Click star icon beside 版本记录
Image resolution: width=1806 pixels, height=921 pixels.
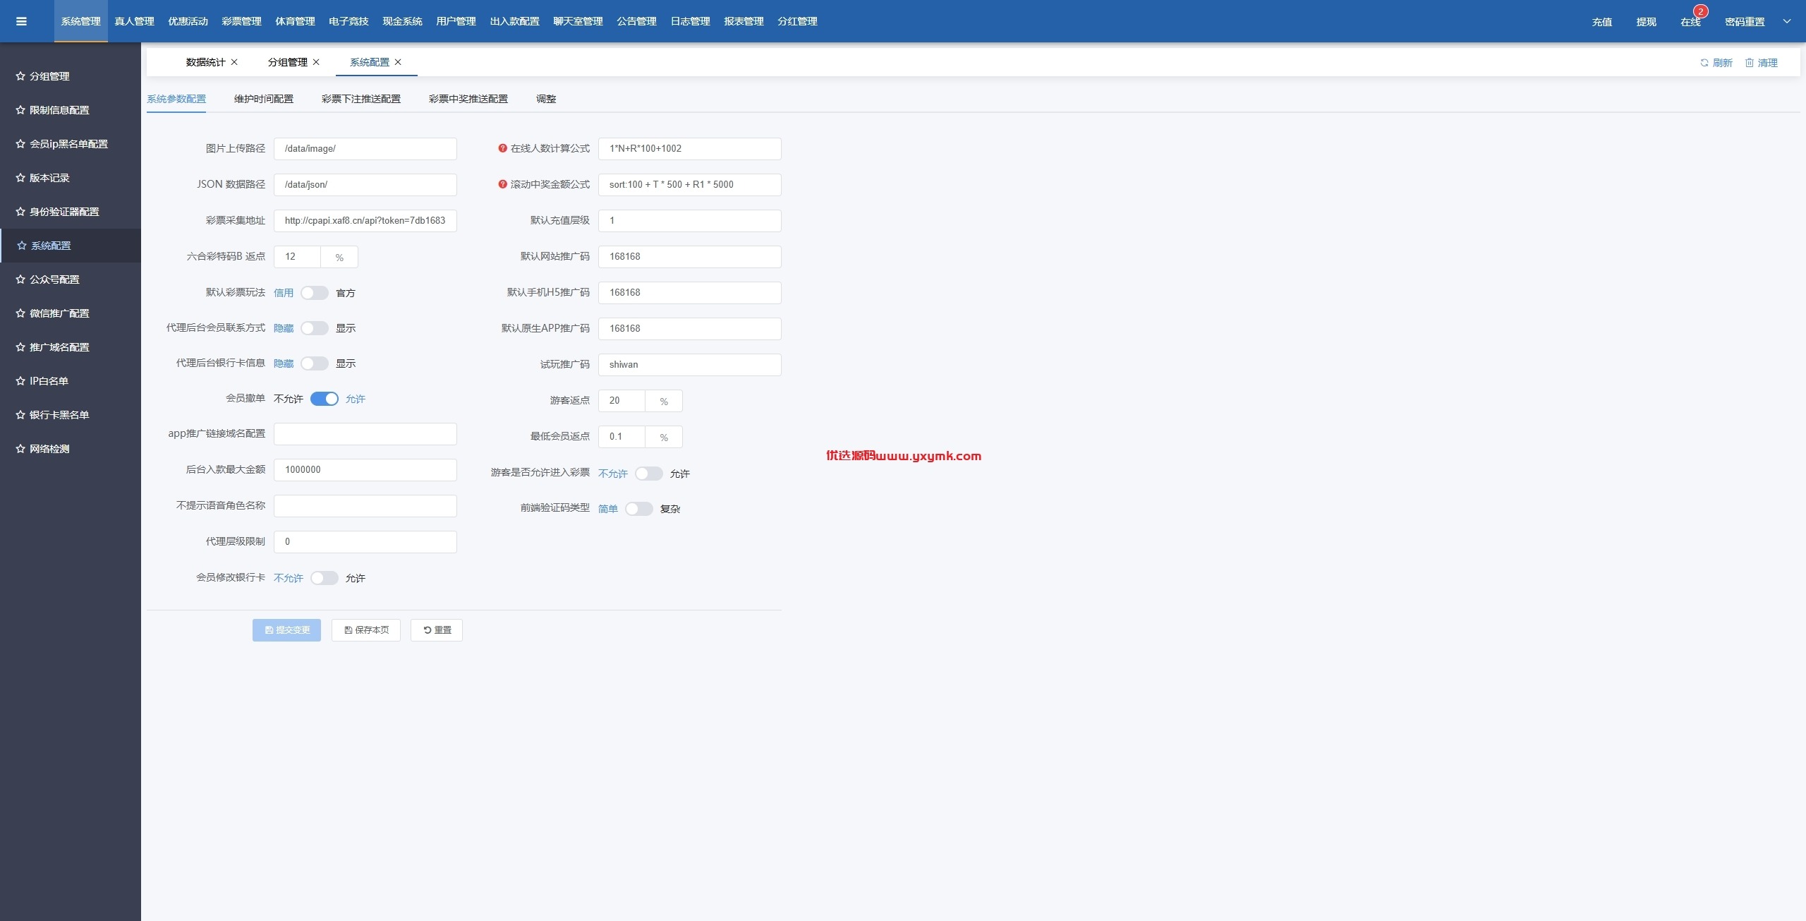pos(20,178)
